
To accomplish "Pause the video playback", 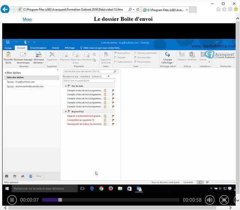I will 12,200.
